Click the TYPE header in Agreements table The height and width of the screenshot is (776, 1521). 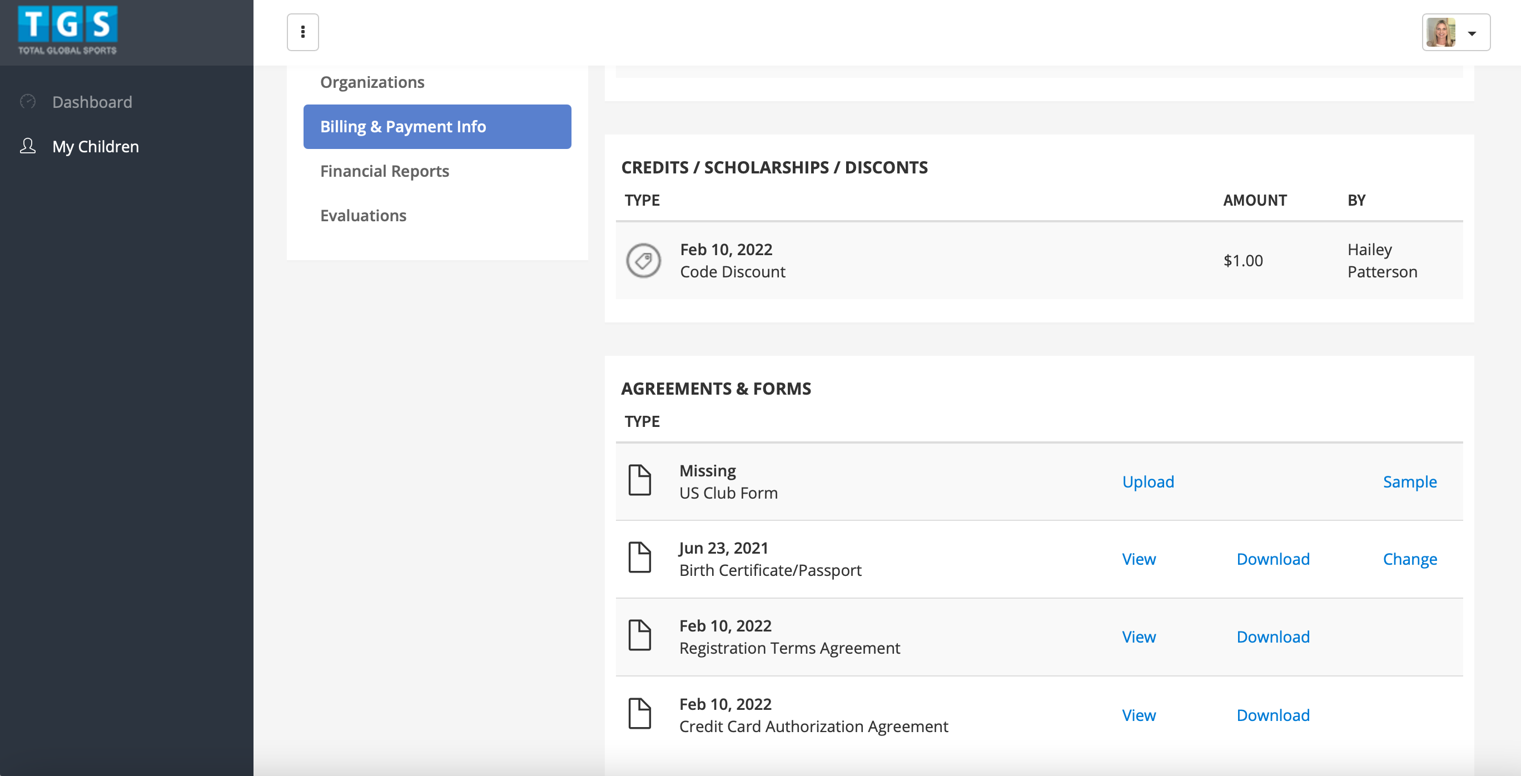point(642,421)
